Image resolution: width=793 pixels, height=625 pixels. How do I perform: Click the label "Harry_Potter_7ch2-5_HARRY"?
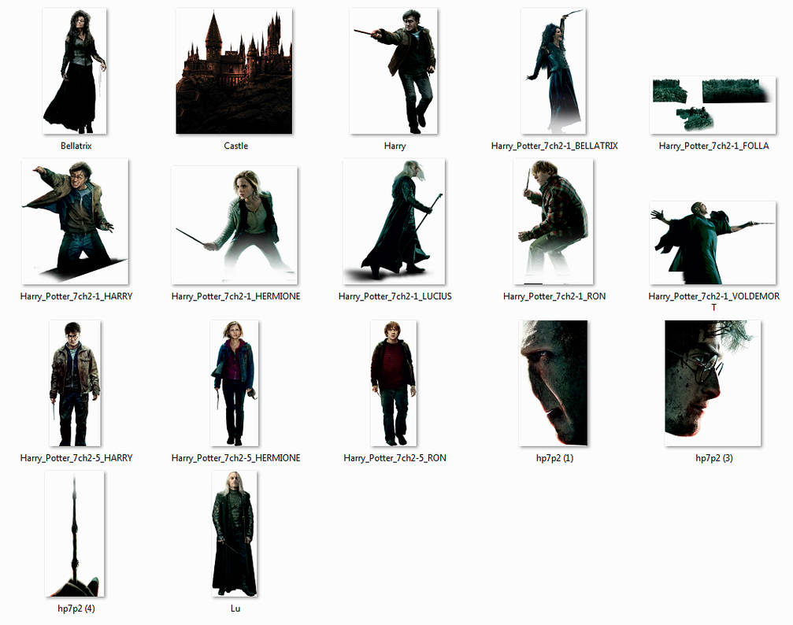[x=76, y=457]
